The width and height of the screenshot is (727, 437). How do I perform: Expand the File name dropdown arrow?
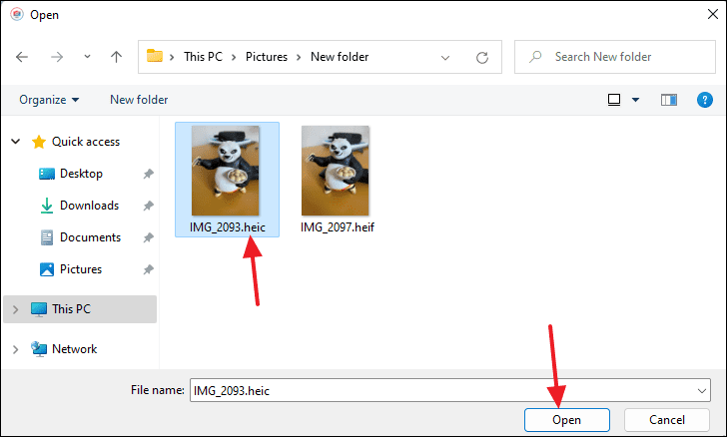tap(701, 391)
